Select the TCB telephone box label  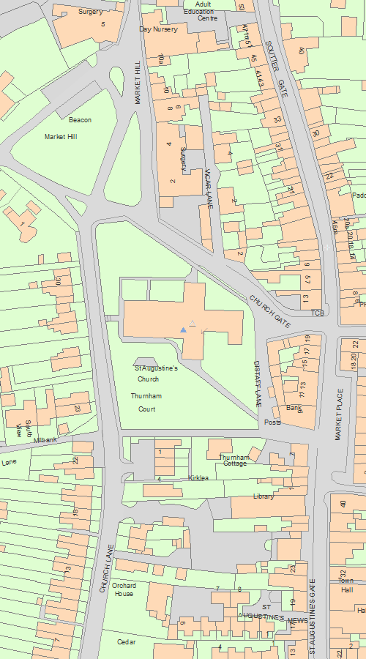pyautogui.click(x=317, y=313)
